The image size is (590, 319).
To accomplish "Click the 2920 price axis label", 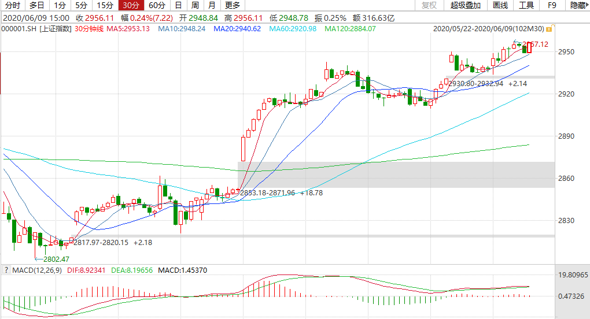I will coord(566,94).
